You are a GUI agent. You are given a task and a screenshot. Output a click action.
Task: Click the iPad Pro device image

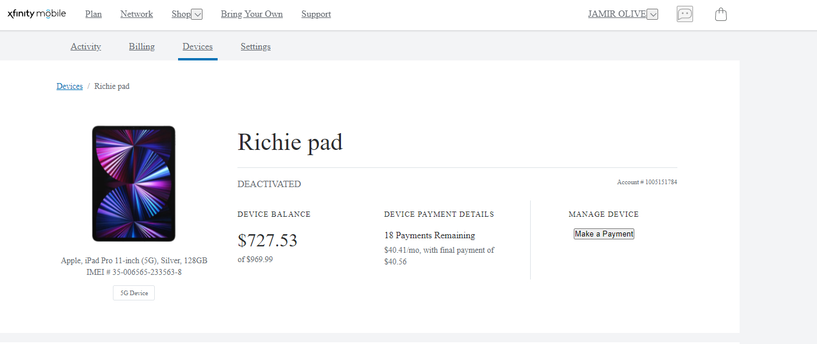pyautogui.click(x=134, y=184)
